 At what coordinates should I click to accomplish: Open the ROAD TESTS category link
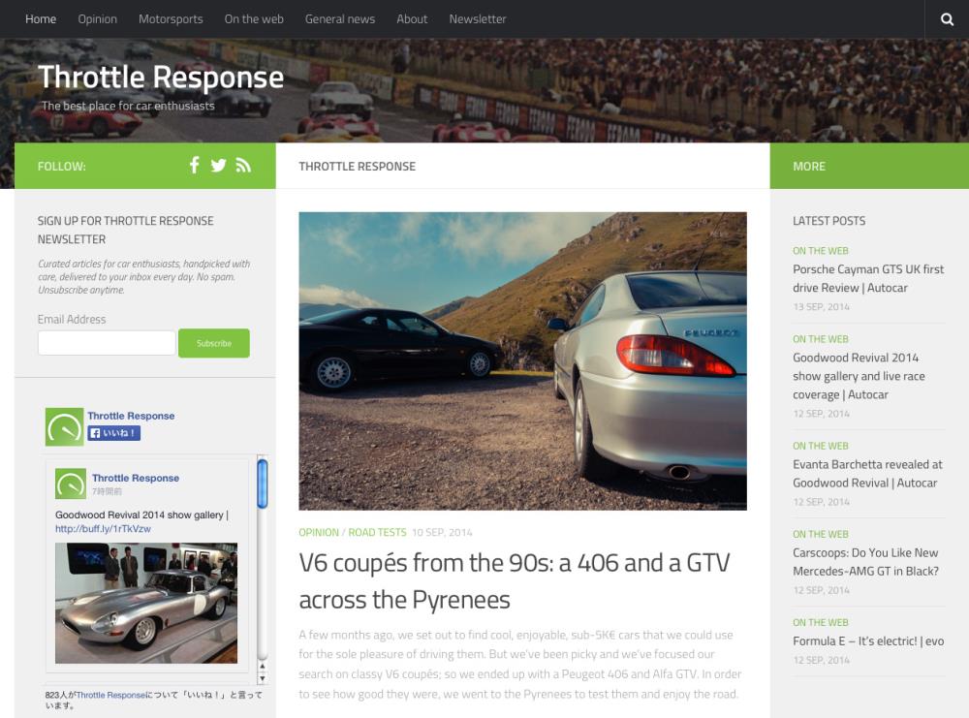pyautogui.click(x=378, y=532)
